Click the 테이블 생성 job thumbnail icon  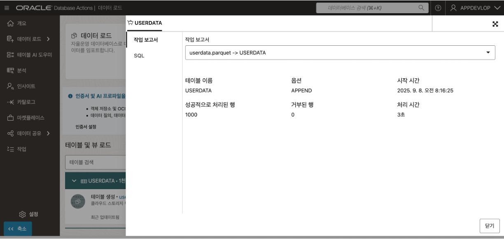(78, 201)
